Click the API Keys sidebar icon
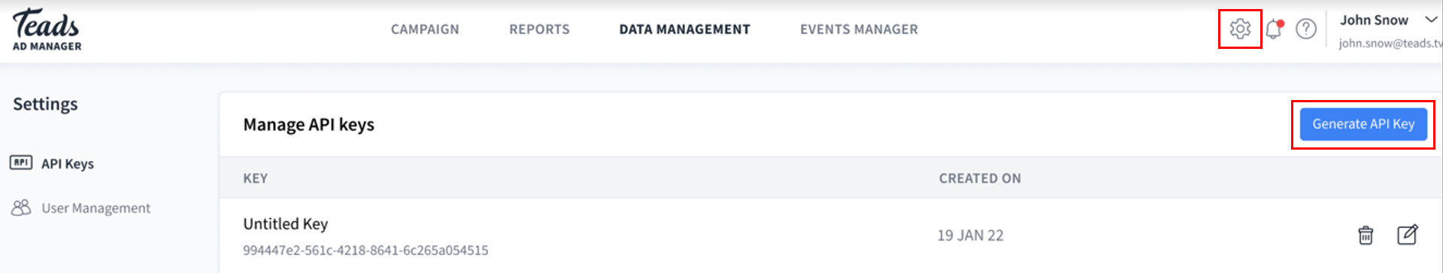 [21, 162]
